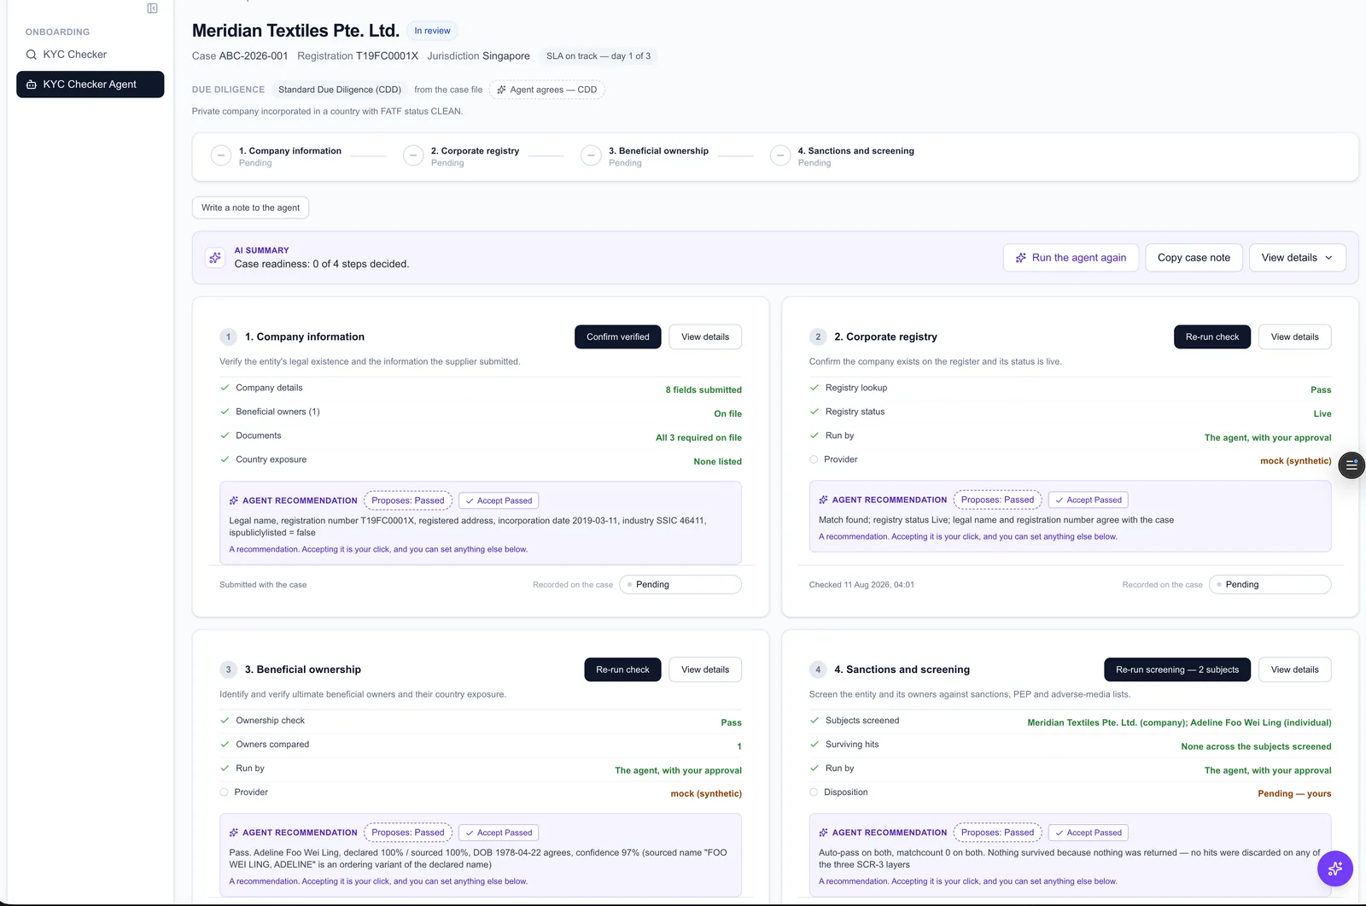Screen dimensions: 1366x906
Task: Click the In review status badge
Action: [433, 31]
